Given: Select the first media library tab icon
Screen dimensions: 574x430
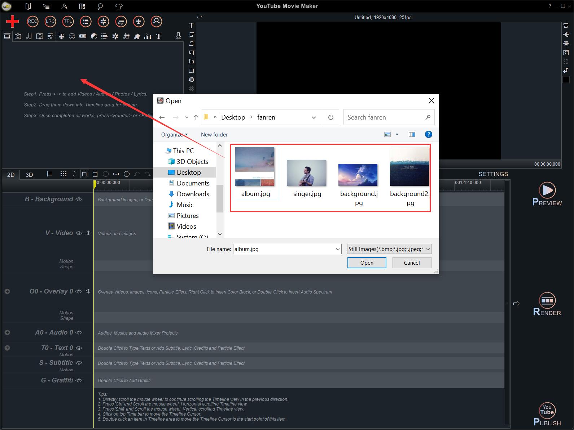Looking at the screenshot, I should point(7,36).
